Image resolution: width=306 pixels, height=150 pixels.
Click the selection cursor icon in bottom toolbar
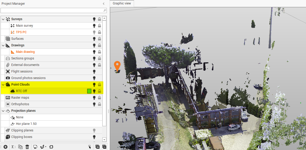coord(90,147)
